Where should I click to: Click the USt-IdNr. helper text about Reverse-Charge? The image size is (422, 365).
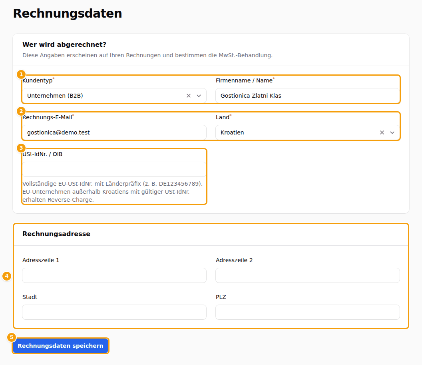coord(113,192)
